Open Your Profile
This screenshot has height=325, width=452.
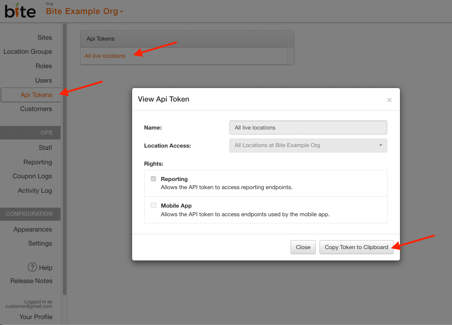36,317
